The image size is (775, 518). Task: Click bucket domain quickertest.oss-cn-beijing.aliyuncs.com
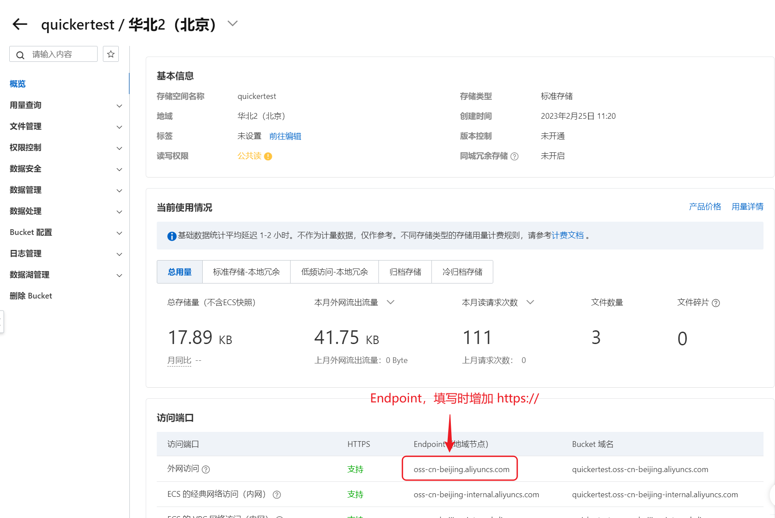(x=640, y=469)
